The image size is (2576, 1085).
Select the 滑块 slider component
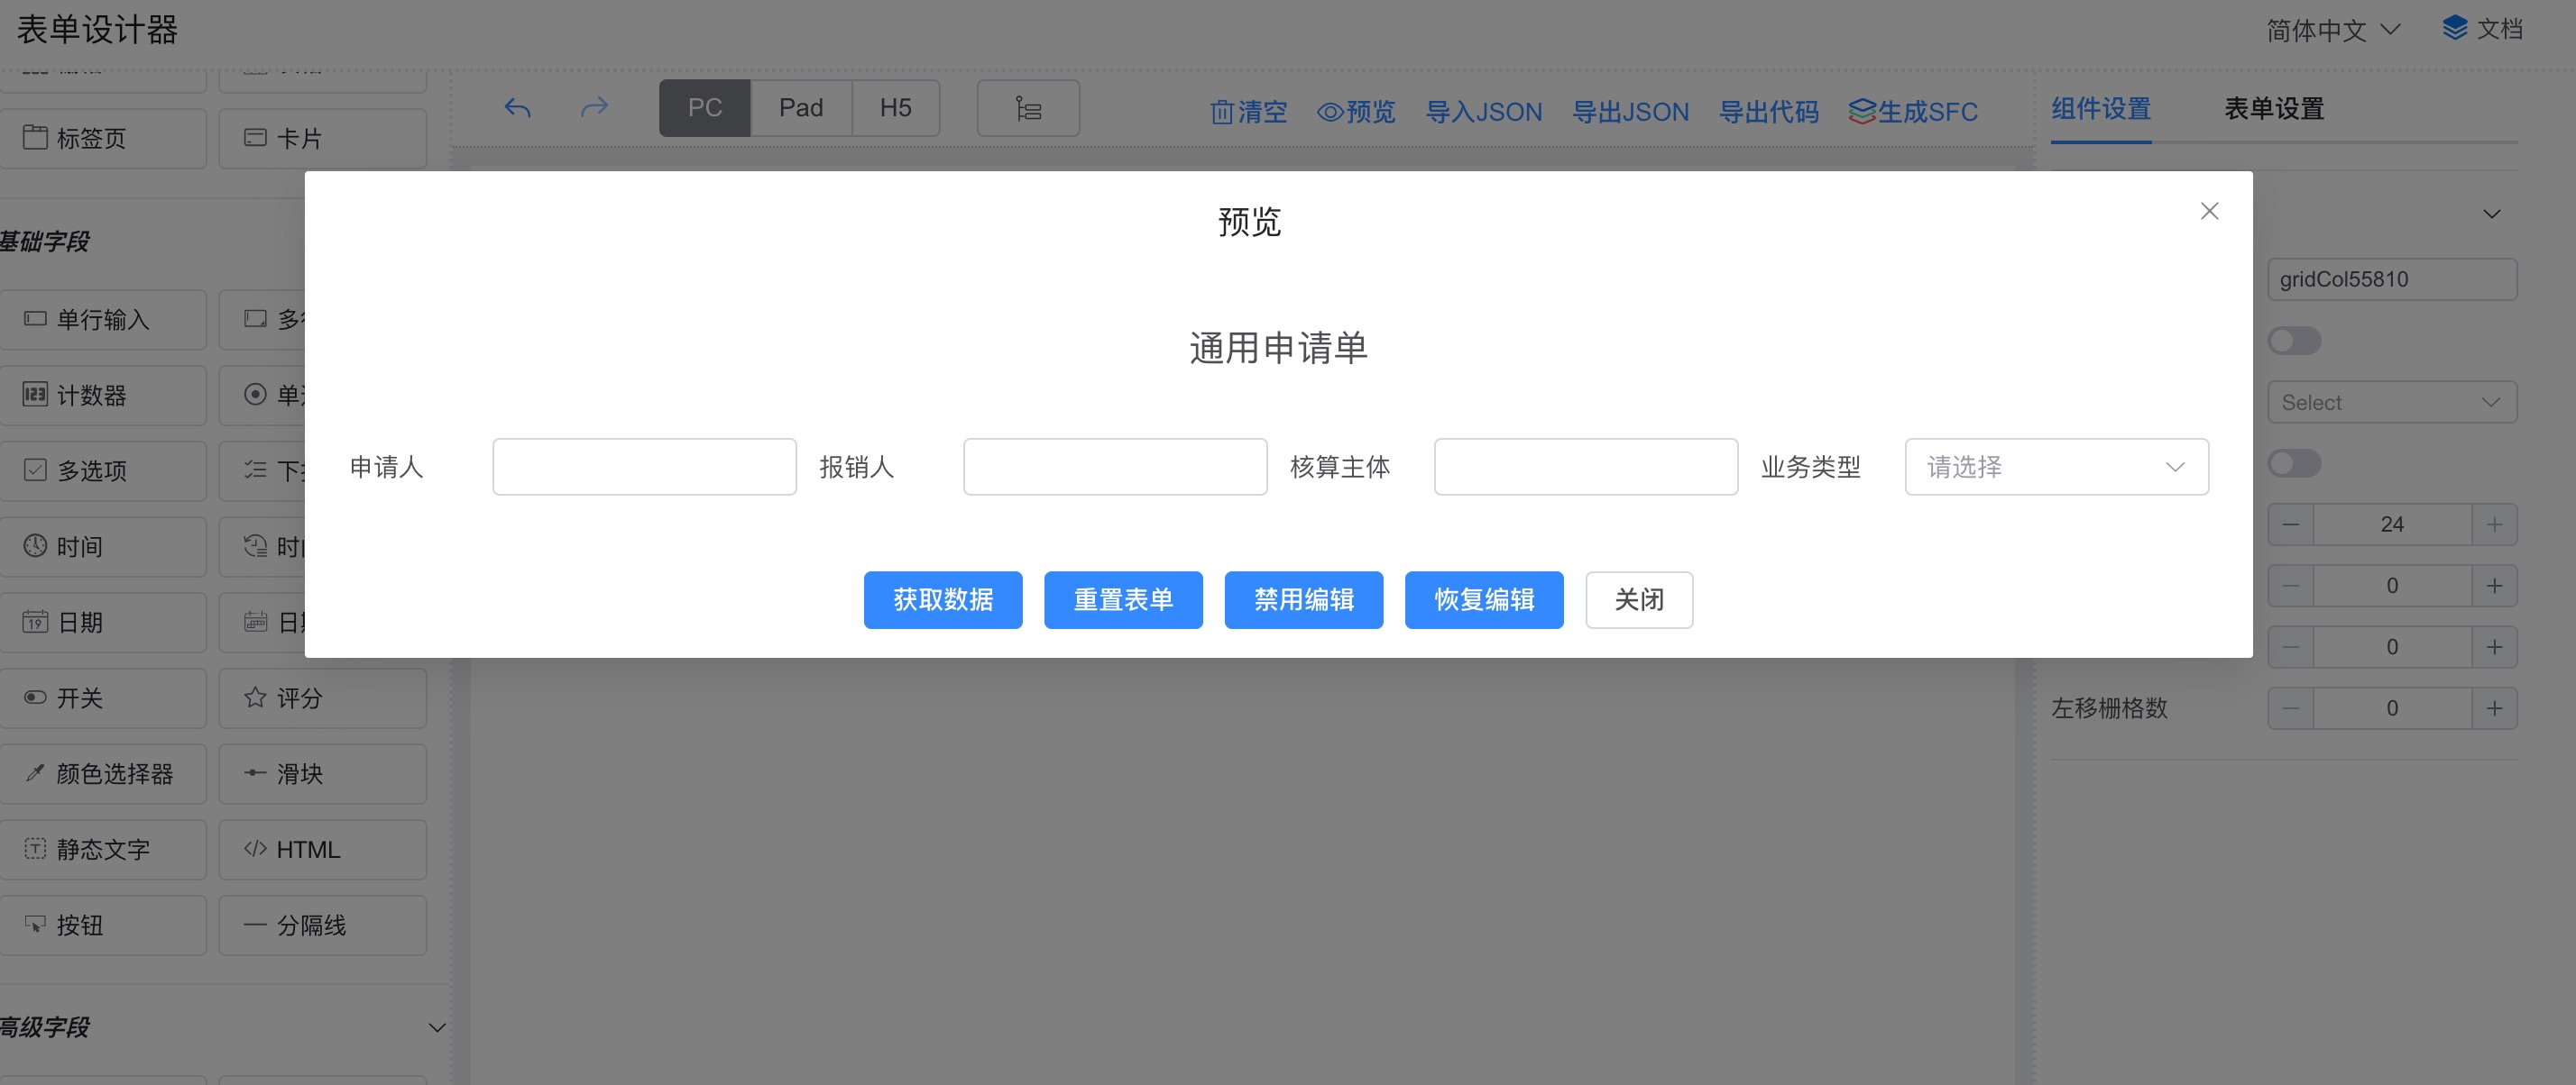(x=322, y=773)
